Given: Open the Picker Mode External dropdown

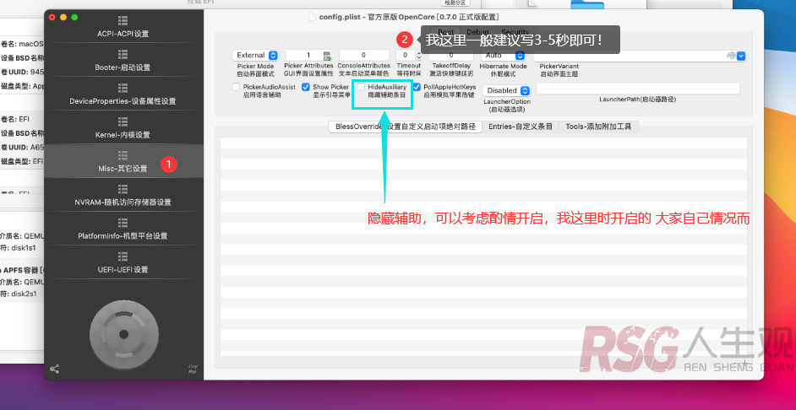Looking at the screenshot, I should coord(255,55).
